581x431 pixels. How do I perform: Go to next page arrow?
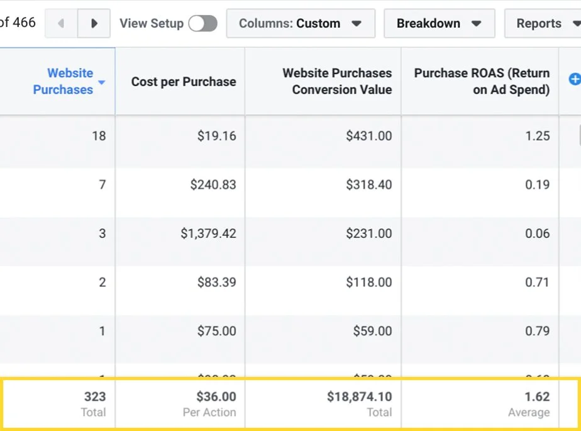click(x=94, y=24)
